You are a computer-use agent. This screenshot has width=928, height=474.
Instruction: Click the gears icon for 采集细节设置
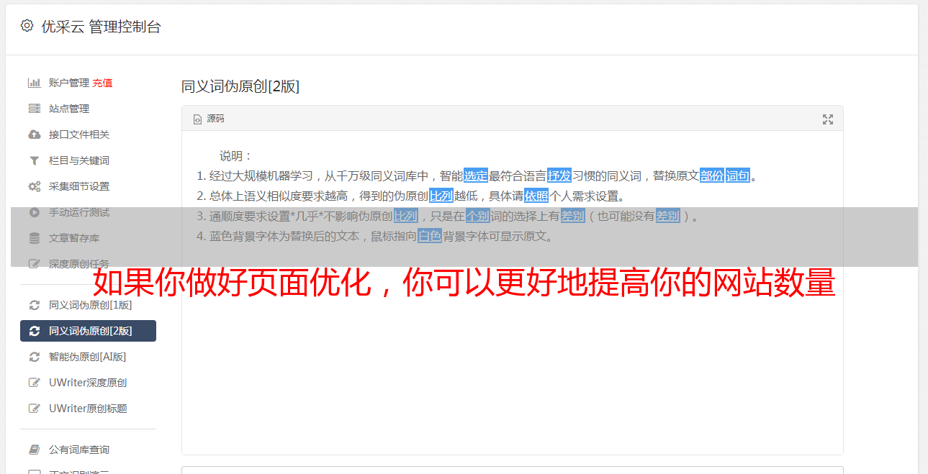coord(34,186)
